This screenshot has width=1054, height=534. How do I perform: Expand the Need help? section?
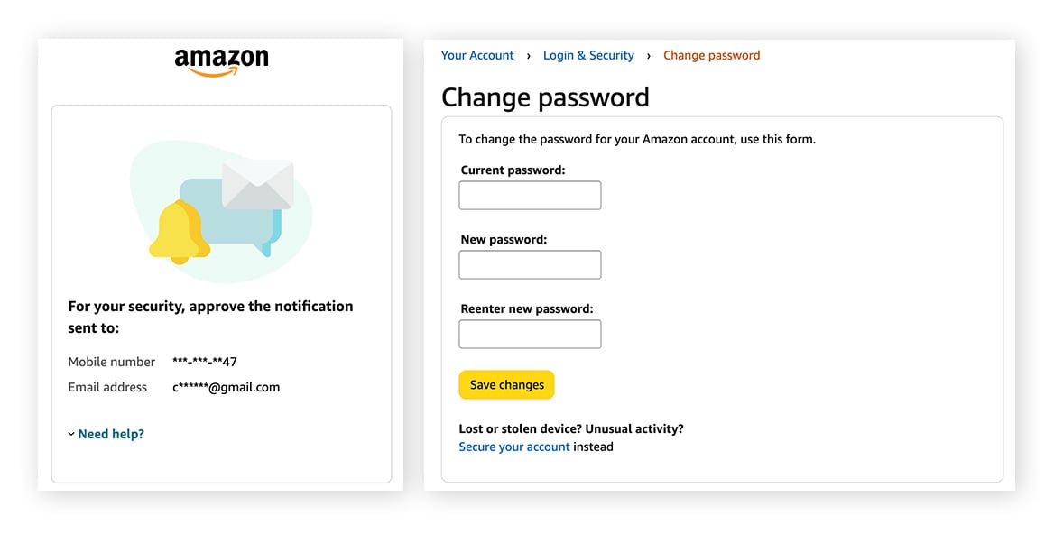tap(110, 434)
